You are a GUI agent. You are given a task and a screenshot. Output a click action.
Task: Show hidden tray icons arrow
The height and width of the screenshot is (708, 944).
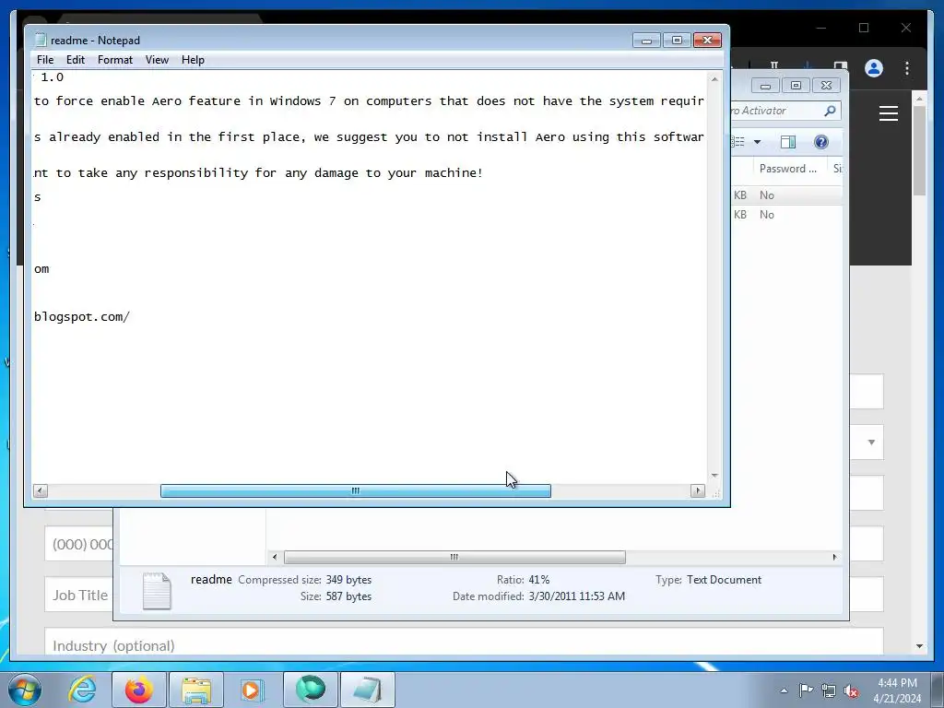click(x=784, y=690)
